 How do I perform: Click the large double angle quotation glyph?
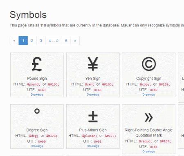coord(148,117)
